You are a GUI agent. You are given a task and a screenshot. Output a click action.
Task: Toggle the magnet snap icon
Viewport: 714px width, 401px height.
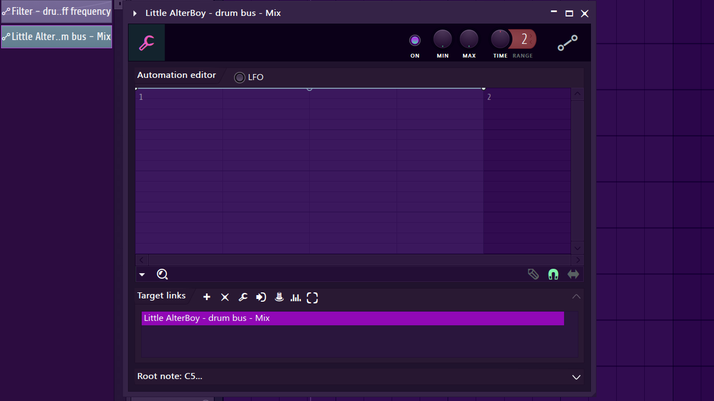553,274
